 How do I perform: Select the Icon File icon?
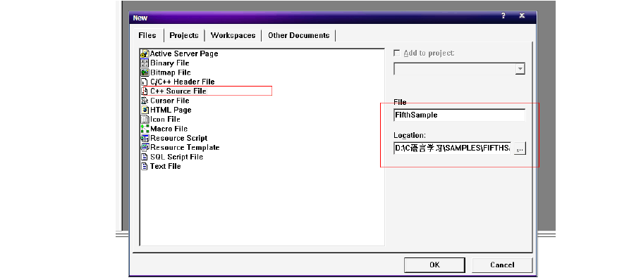pyautogui.click(x=145, y=119)
